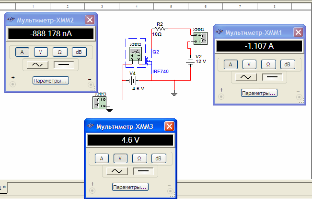Select ohmmeter mode Ω in Multimeter-XMM1

(x=268, y=64)
